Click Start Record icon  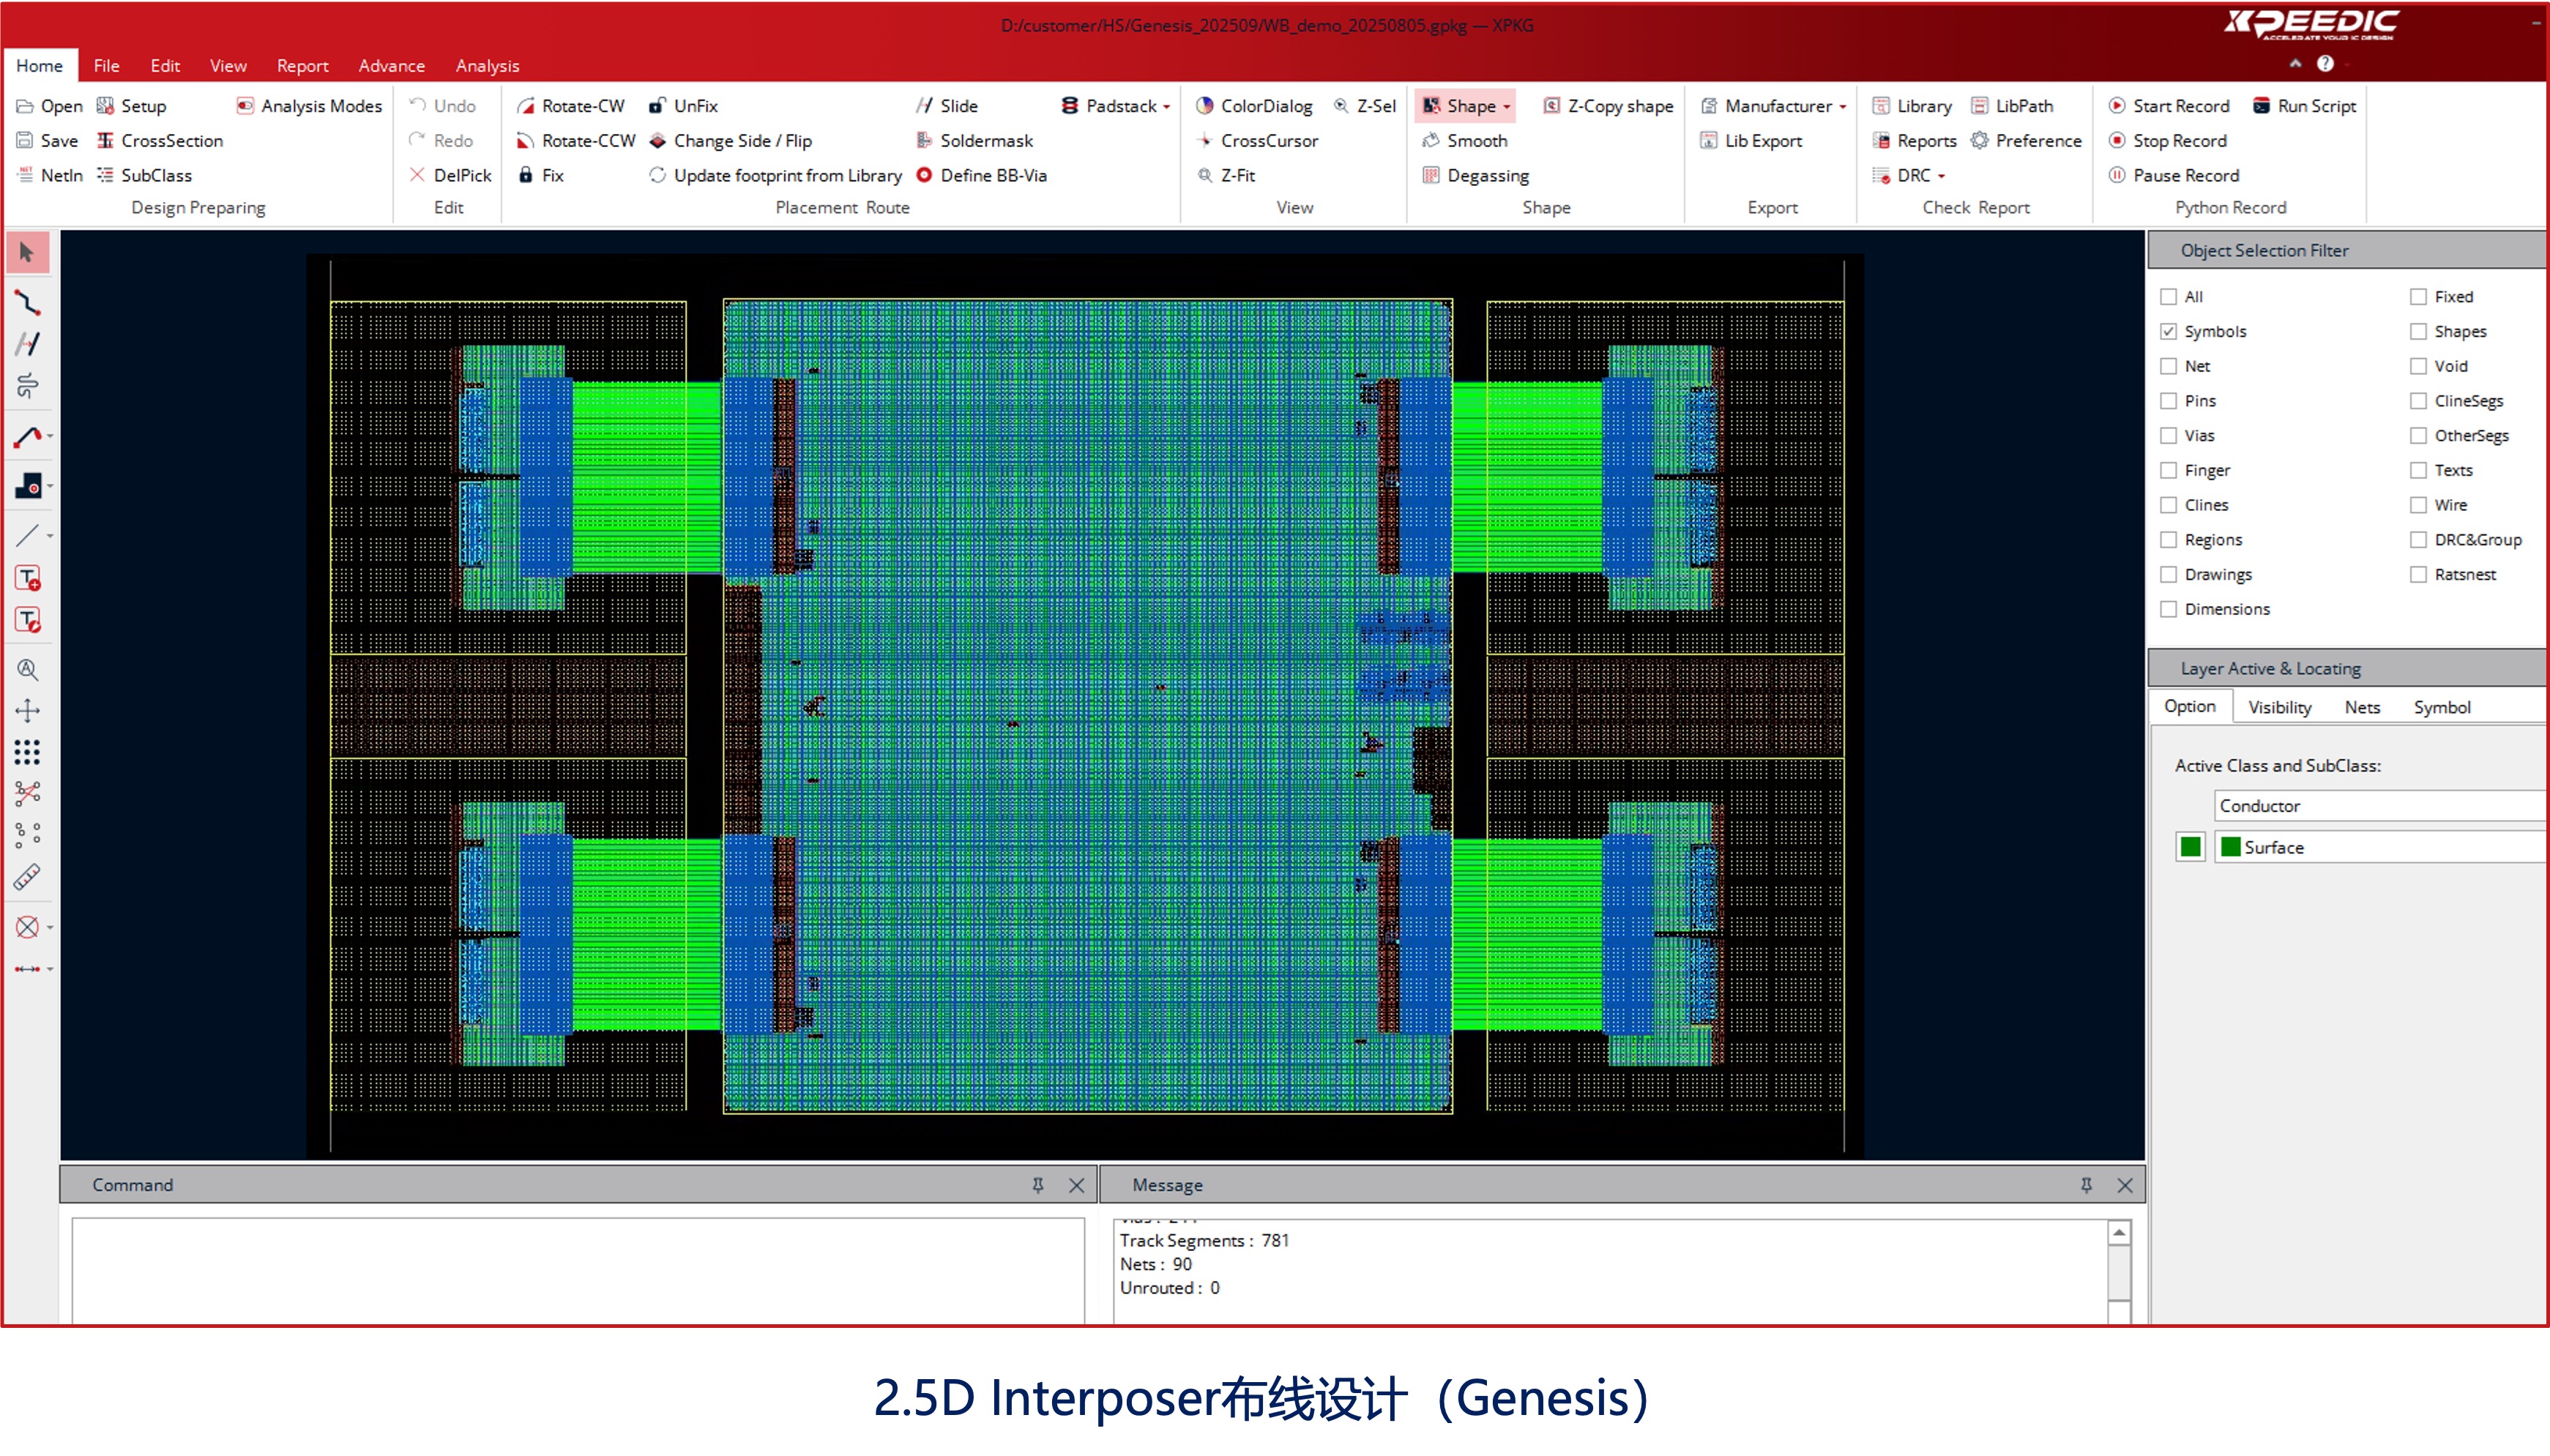[x=2117, y=106]
